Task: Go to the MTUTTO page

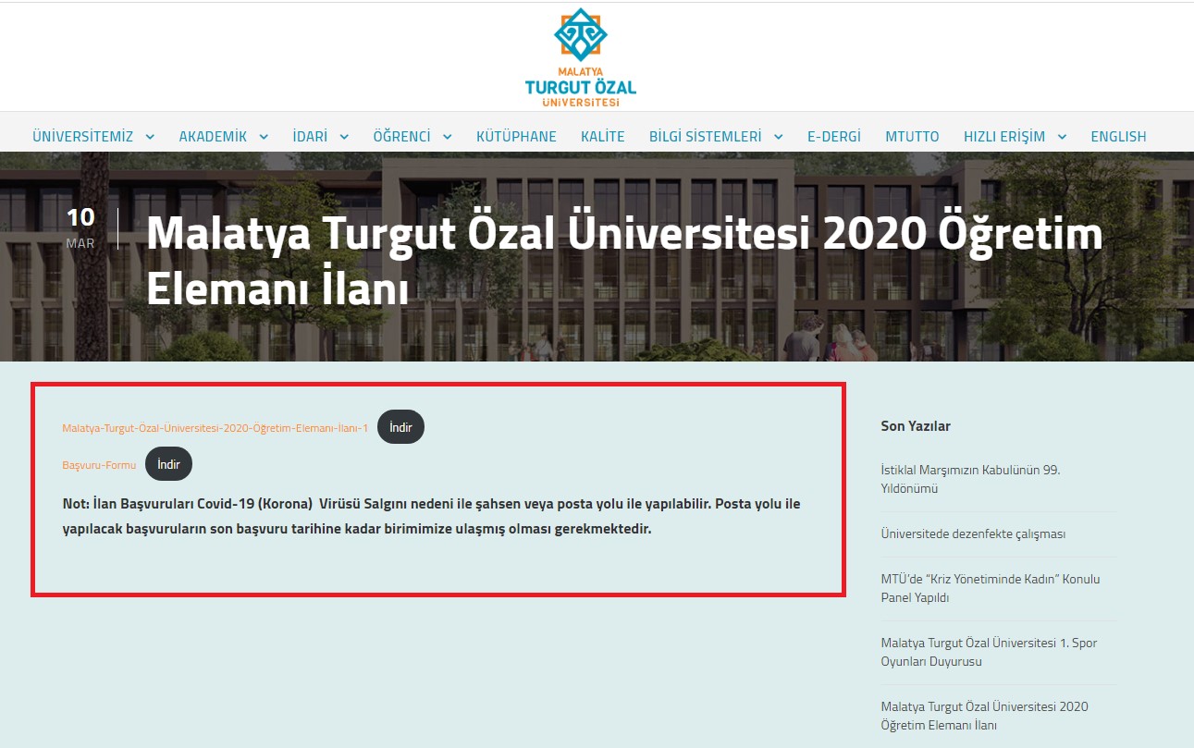Action: pos(912,136)
